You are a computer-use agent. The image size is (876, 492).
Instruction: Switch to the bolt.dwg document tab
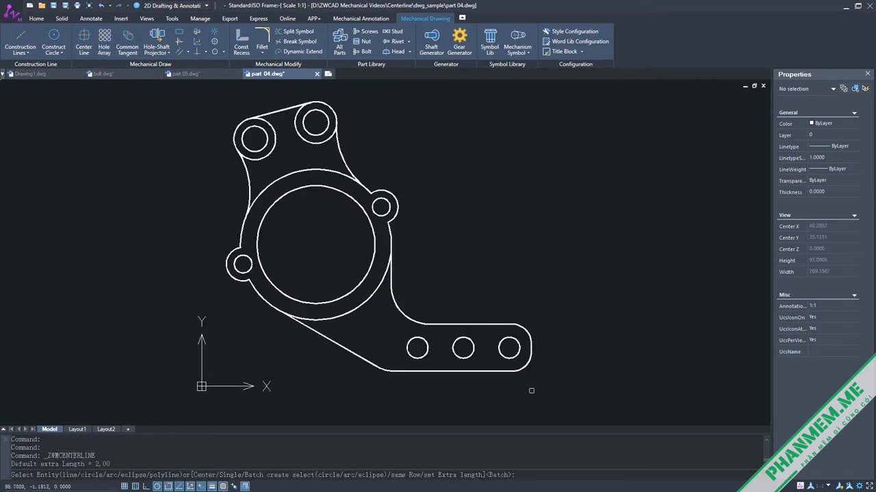pyautogui.click(x=103, y=74)
